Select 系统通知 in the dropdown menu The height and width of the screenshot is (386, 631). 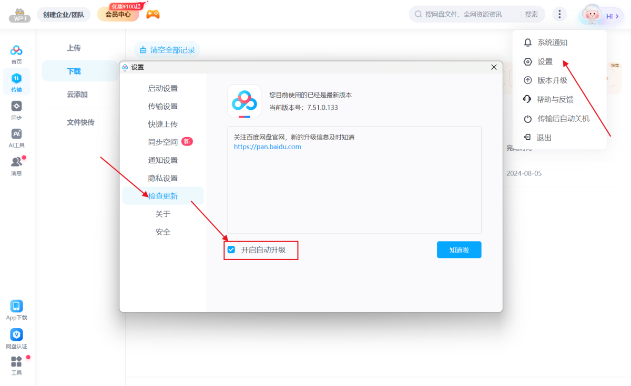(553, 43)
